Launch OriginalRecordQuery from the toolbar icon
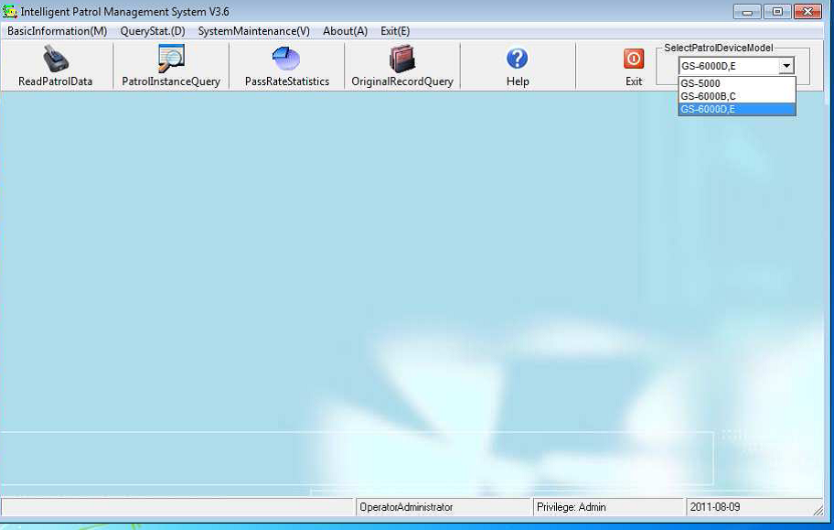 402,59
